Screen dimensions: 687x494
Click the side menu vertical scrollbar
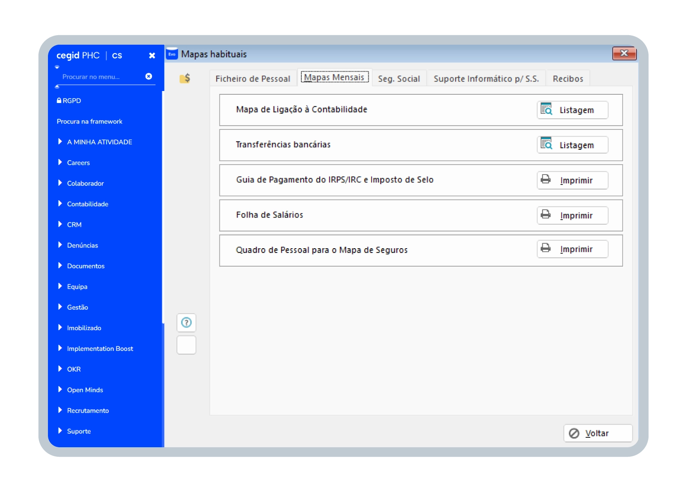click(x=163, y=207)
